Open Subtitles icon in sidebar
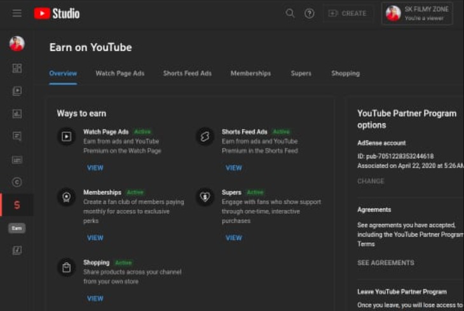Screen dimensions: 464x311 coord(17,160)
